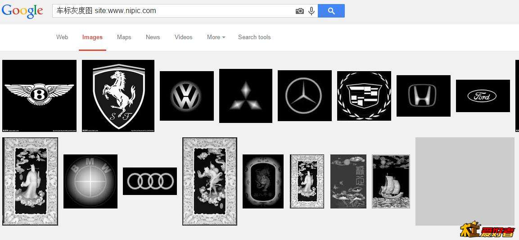Switch to the Web tab
This screenshot has height=240, width=519.
[x=62, y=37]
